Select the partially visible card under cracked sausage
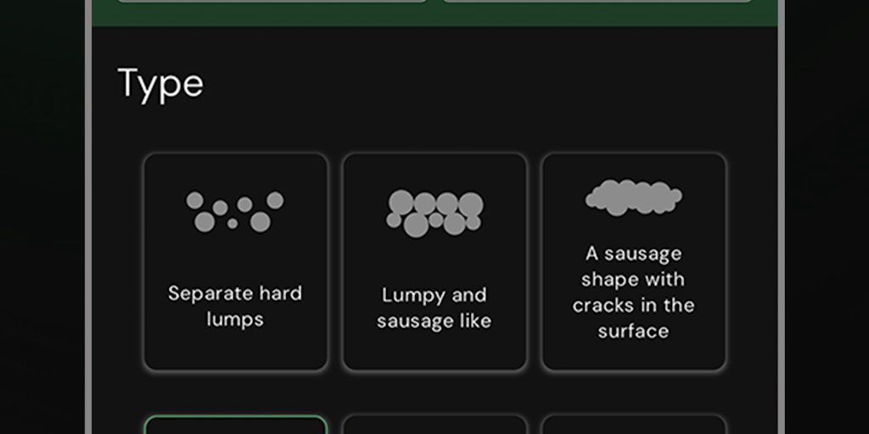Screen dimensions: 869x434 (x=633, y=425)
